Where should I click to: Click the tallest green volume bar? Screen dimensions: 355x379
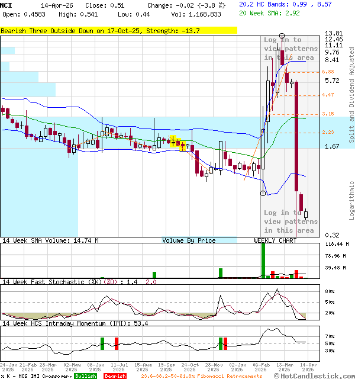point(263,260)
